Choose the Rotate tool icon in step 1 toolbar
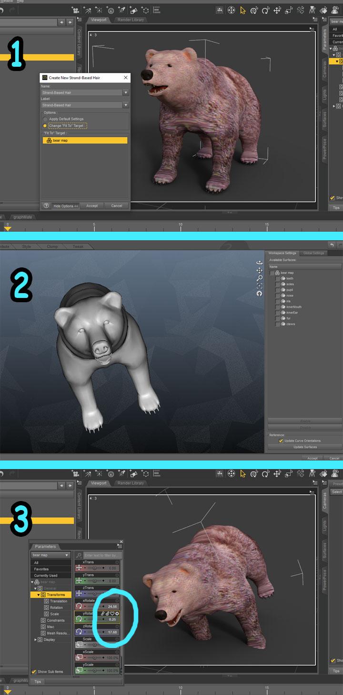Image resolution: width=343 pixels, height=695 pixels. [x=266, y=10]
